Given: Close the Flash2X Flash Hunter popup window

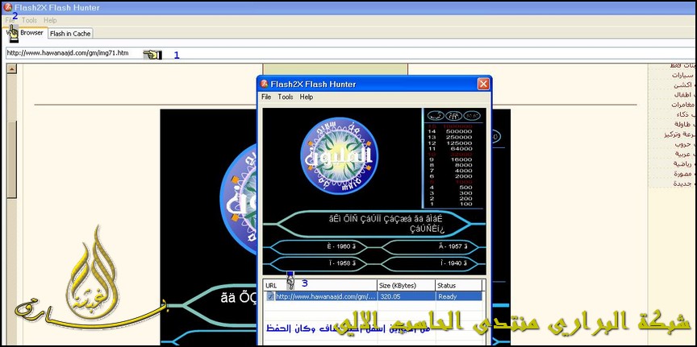Looking at the screenshot, I should click(x=483, y=84).
